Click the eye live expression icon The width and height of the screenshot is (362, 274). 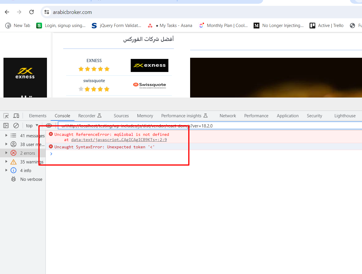pos(49,125)
